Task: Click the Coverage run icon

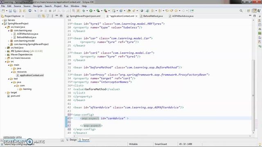Action: [x=98, y=11]
